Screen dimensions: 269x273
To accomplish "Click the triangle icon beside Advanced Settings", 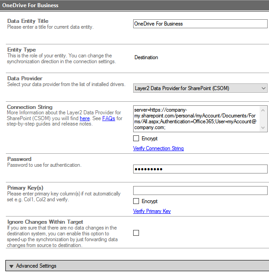I will pos(11,266).
